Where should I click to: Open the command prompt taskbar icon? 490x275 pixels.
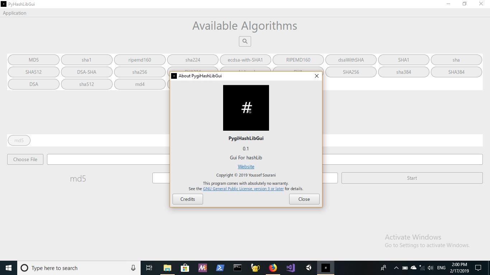237,268
